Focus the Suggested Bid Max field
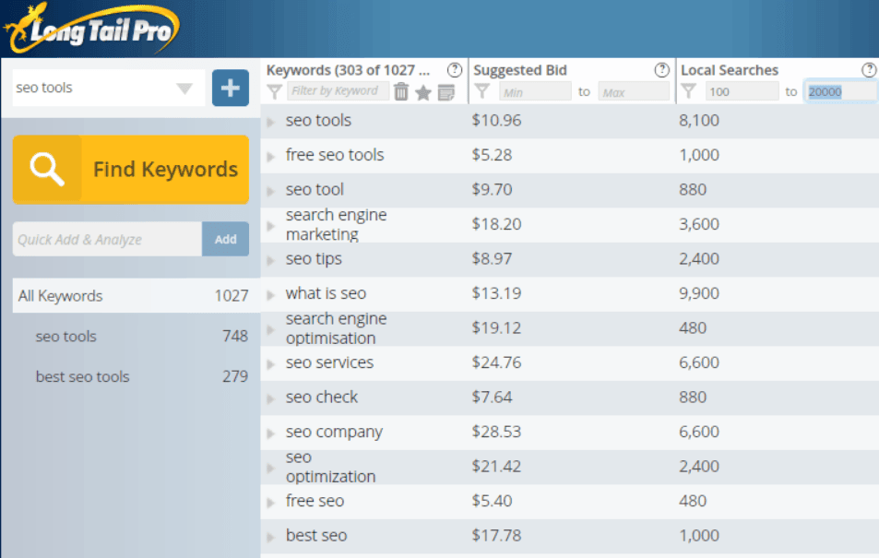The image size is (879, 558). (x=634, y=91)
